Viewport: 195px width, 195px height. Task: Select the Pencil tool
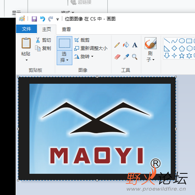tap(117, 45)
